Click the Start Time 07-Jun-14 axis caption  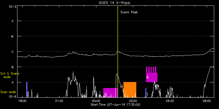coord(115,104)
